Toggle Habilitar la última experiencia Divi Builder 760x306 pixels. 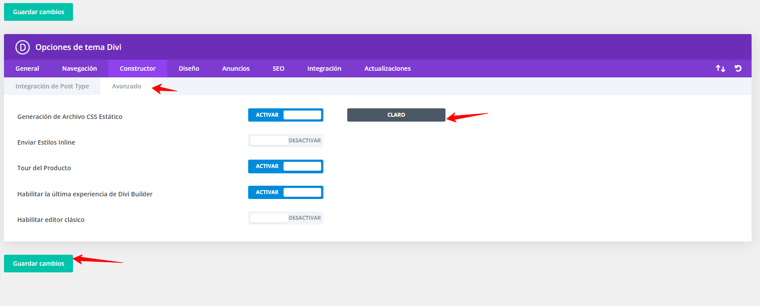(x=286, y=192)
